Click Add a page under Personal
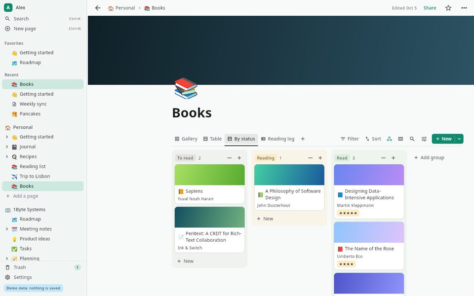Viewport: 474px width, 296px height. (x=42, y=196)
